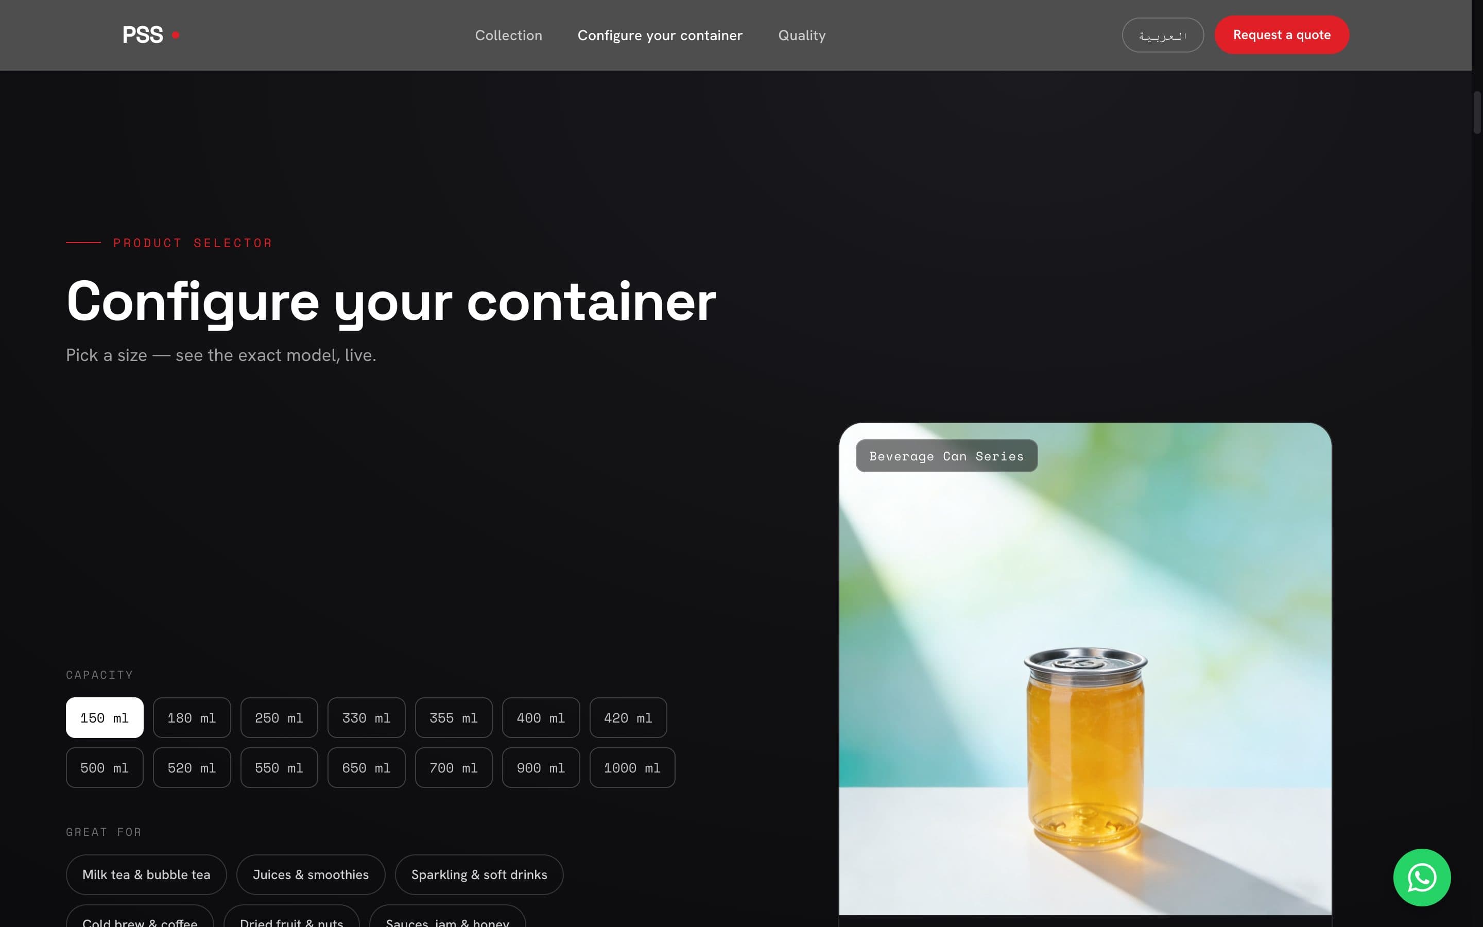Go to Configure your container nav item

[660, 35]
